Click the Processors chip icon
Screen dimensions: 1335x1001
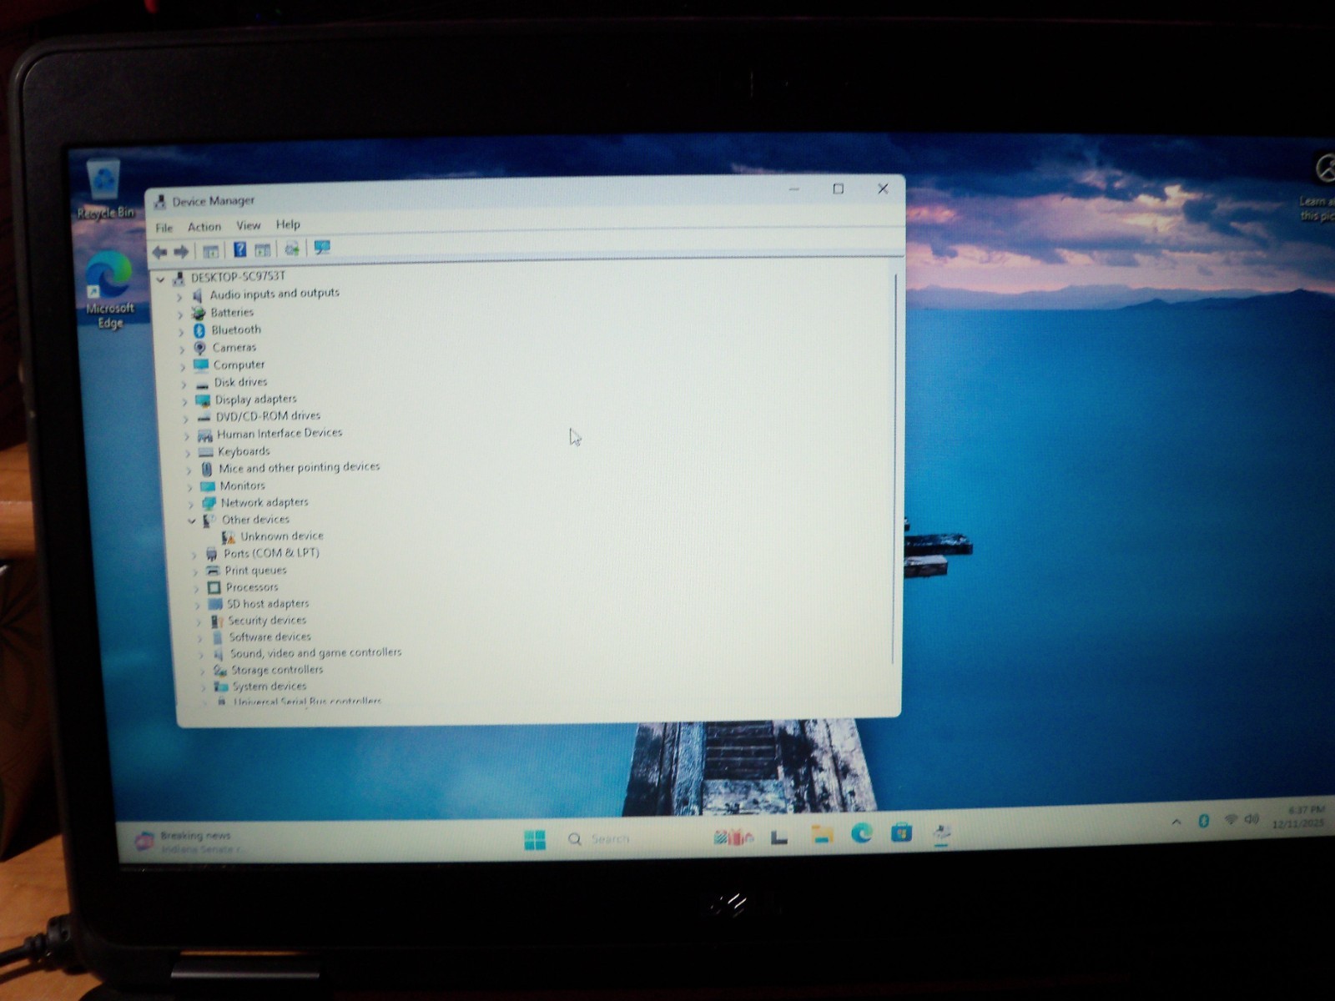[x=214, y=587]
